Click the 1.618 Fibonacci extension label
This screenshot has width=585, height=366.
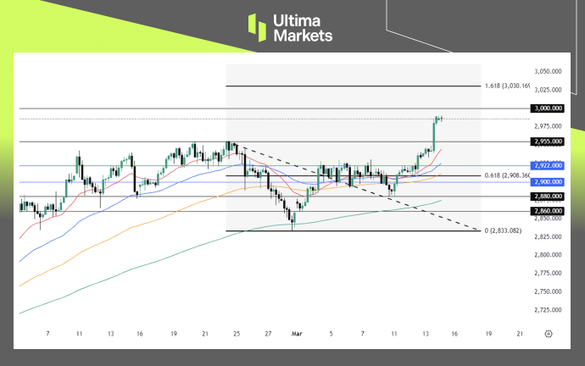[507, 86]
